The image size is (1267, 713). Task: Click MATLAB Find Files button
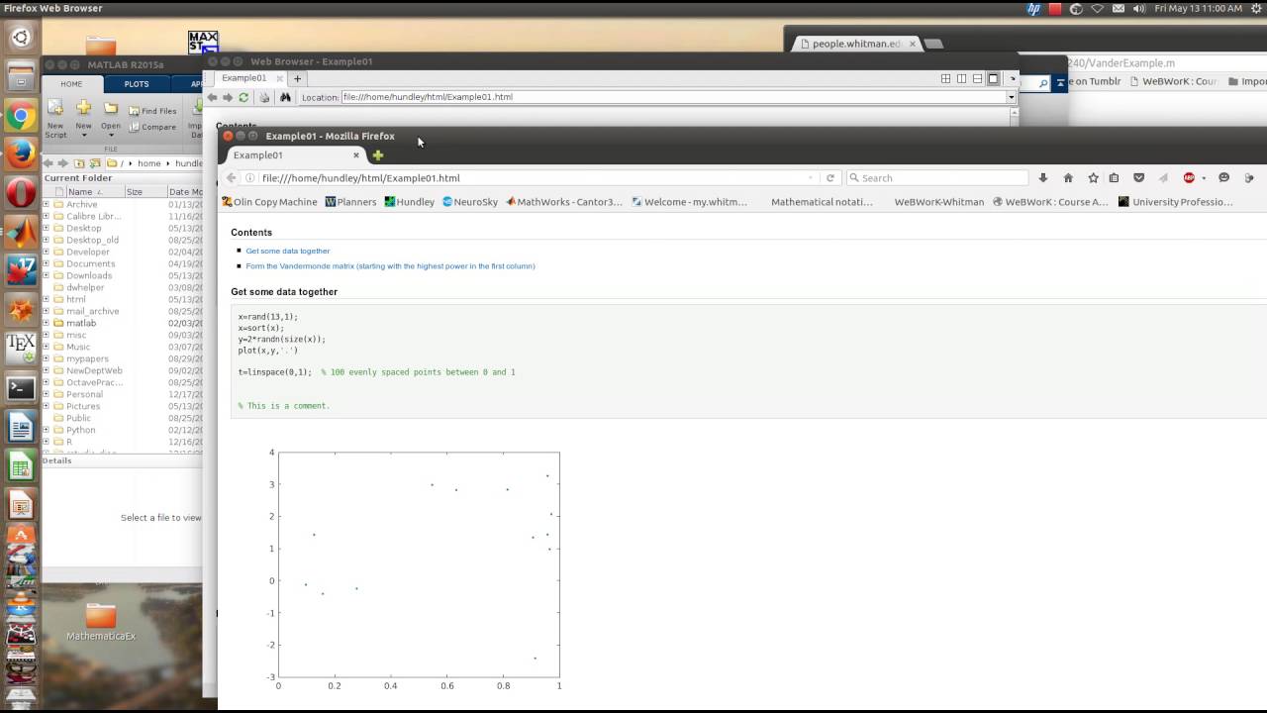152,111
